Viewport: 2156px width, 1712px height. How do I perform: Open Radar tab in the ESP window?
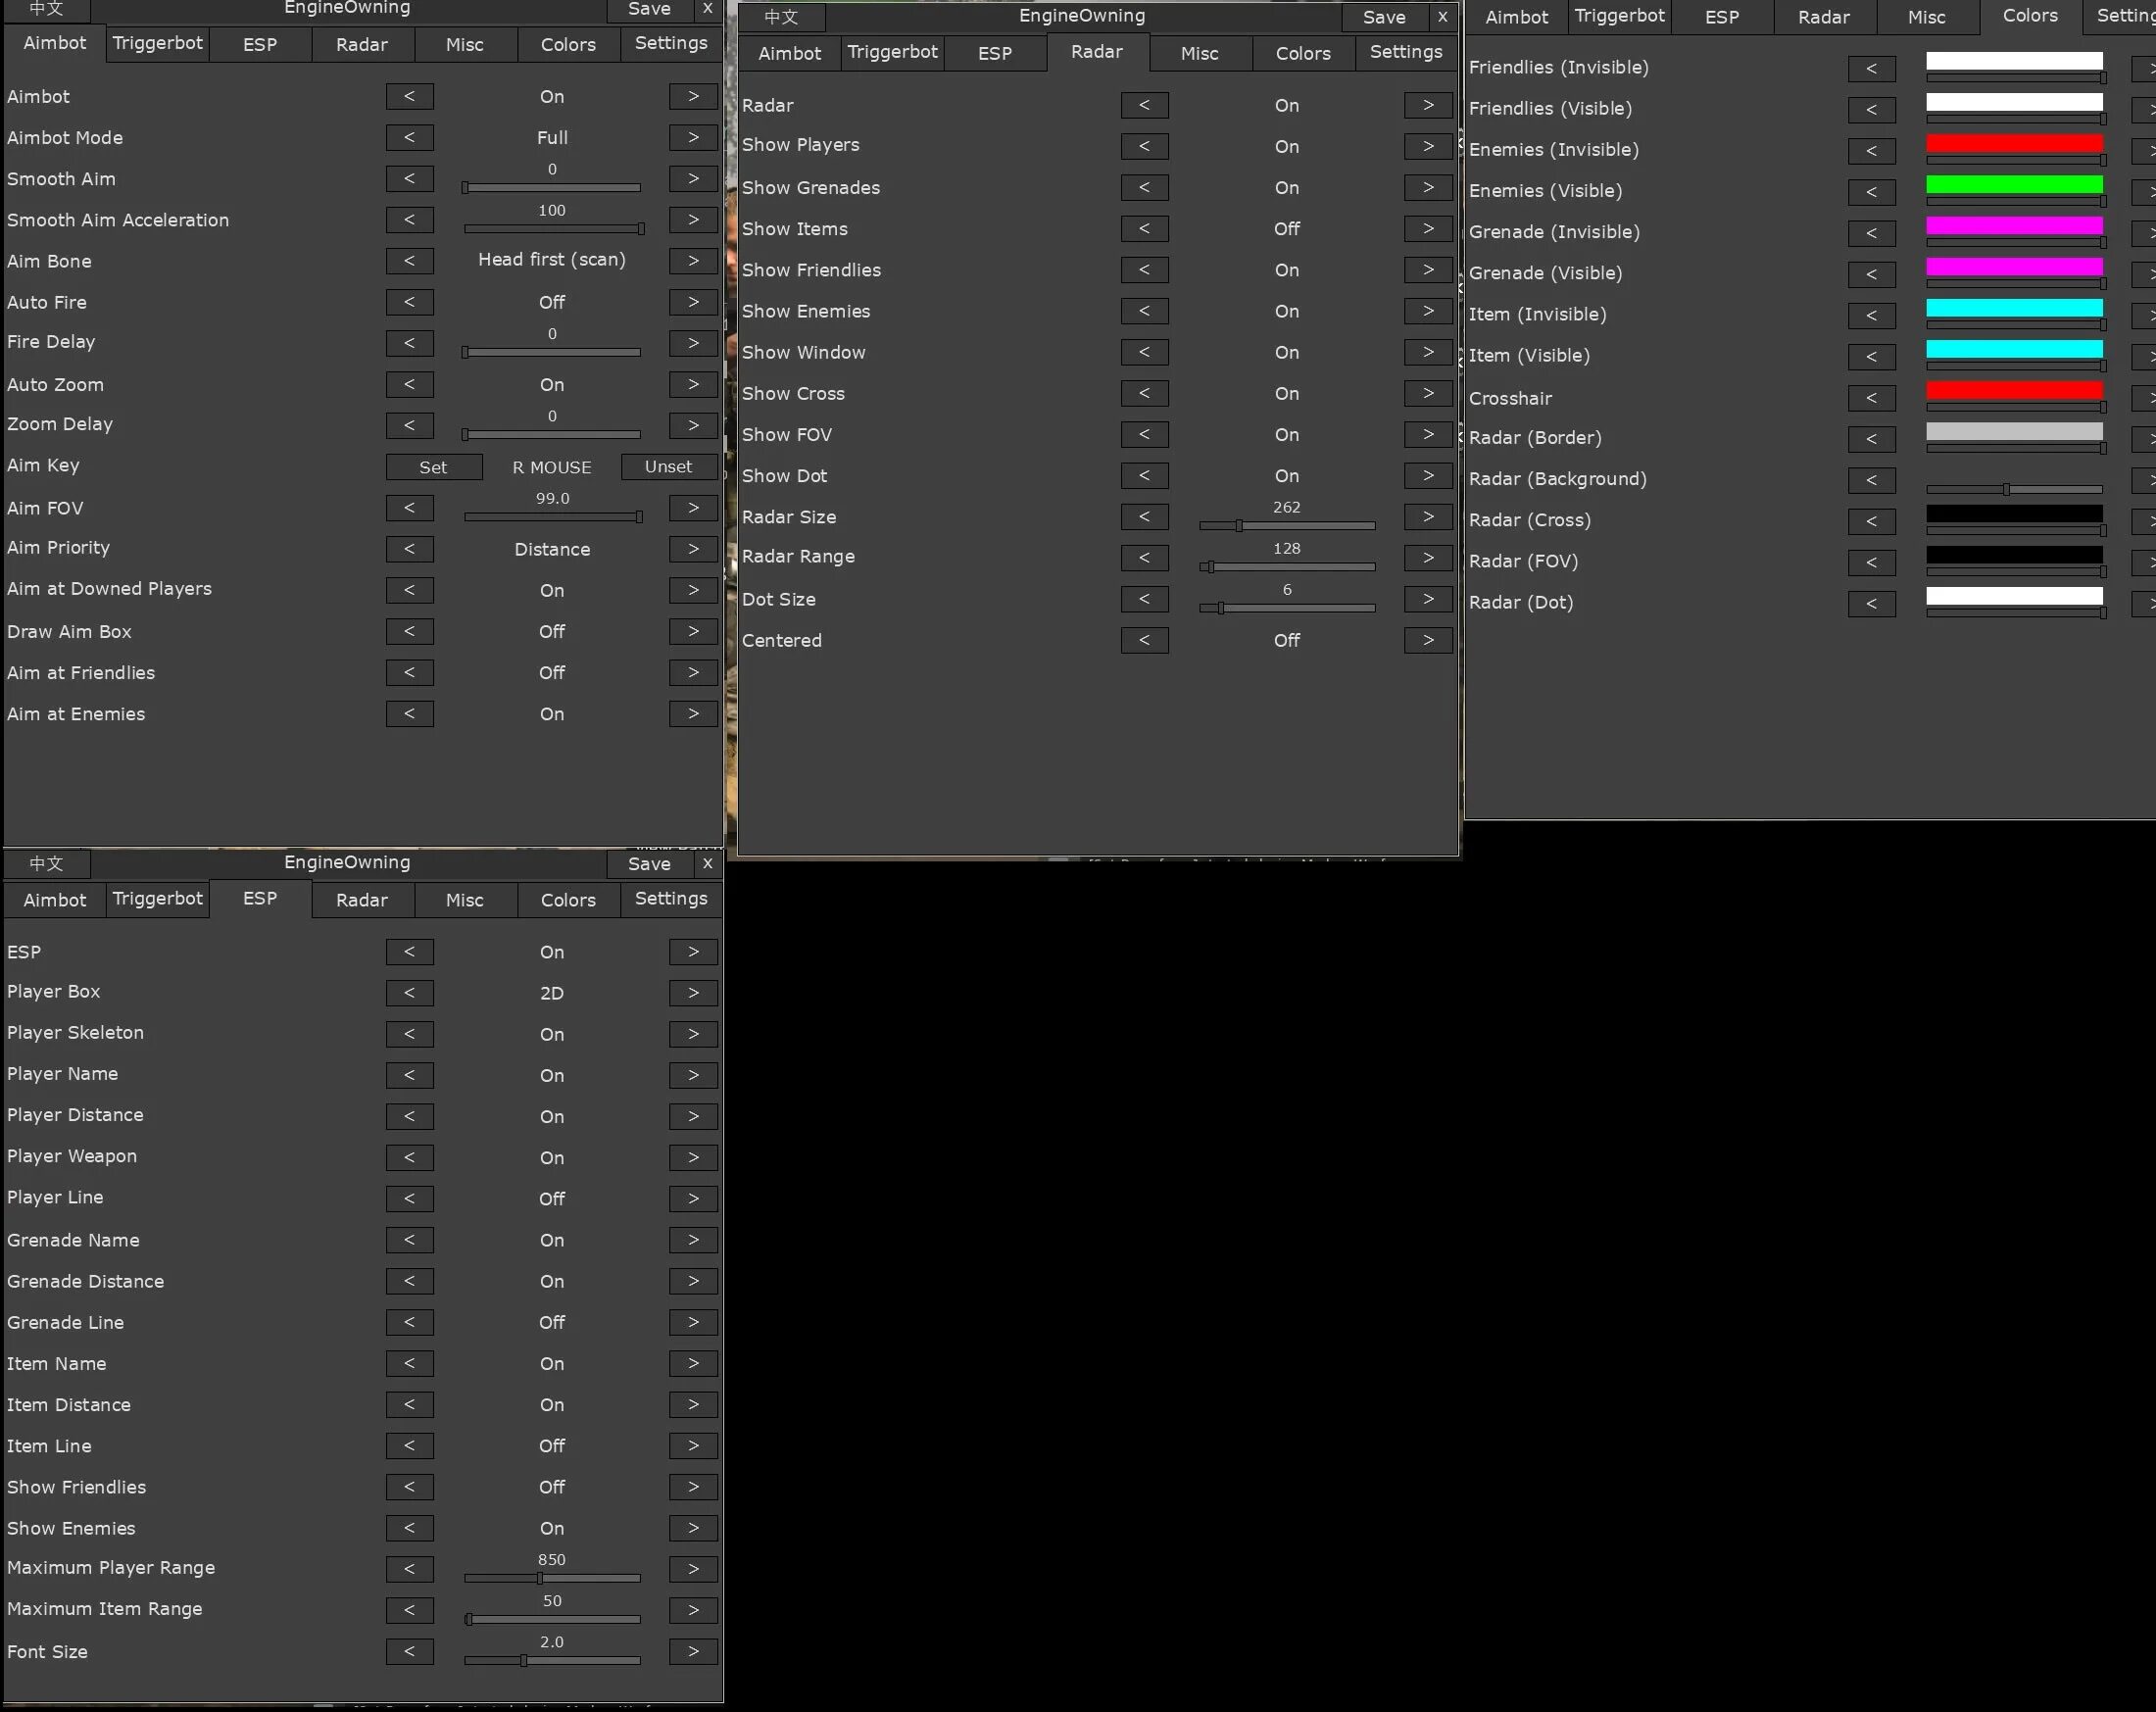362,900
